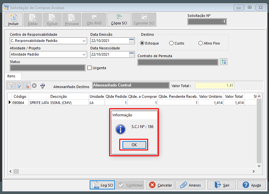Select the Custo destination radio
Viewport: 269px width, 194px height.
tap(171, 43)
